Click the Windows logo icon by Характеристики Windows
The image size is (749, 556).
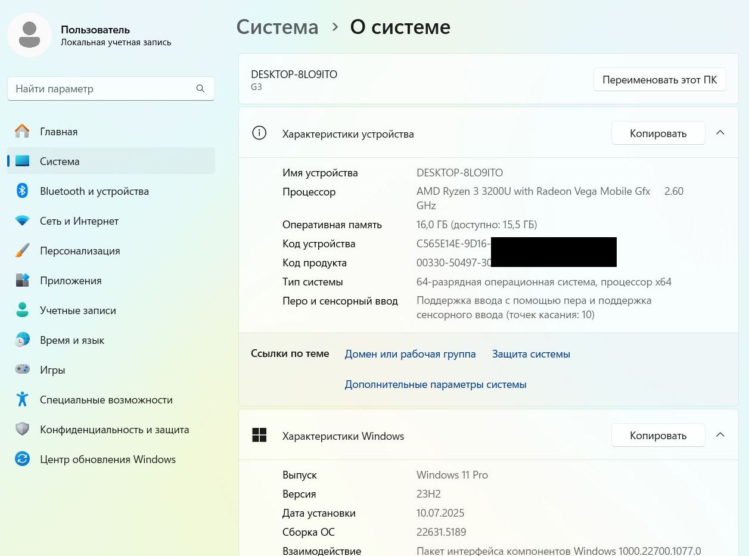259,435
